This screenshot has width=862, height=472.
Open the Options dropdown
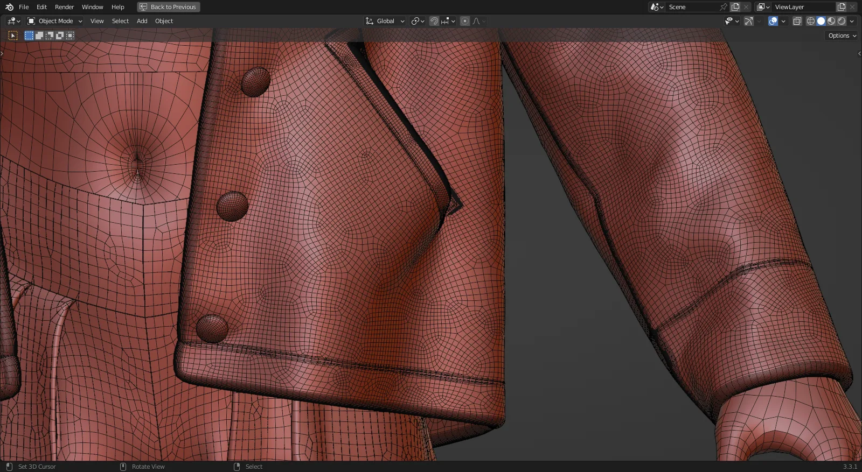[x=842, y=36]
